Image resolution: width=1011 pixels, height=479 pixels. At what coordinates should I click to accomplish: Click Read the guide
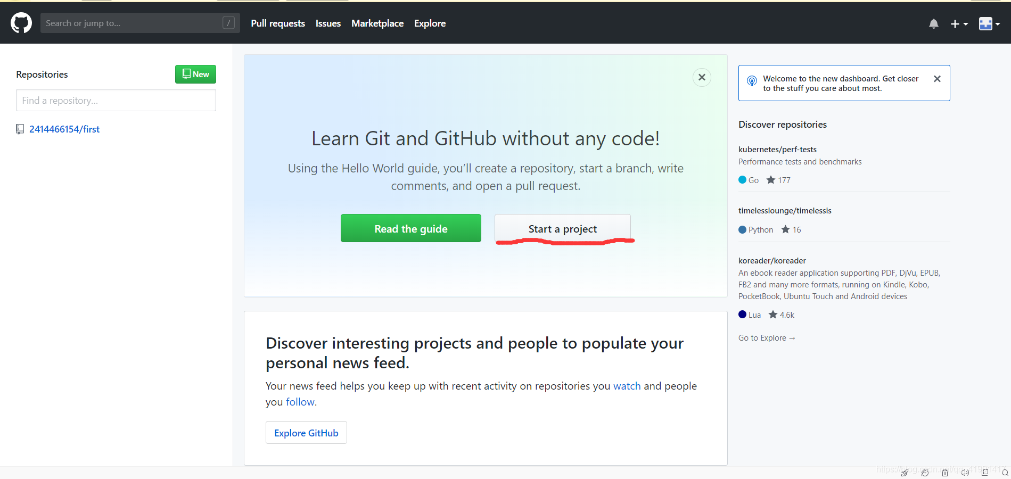coord(411,228)
